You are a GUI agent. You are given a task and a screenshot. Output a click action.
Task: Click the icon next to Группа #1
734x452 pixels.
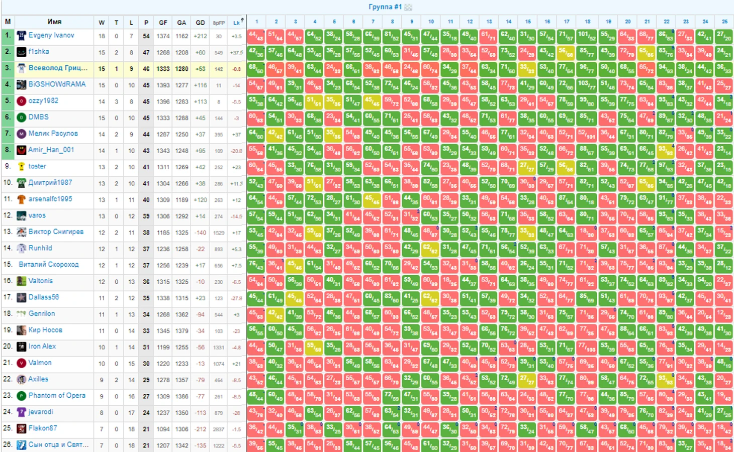click(x=408, y=7)
